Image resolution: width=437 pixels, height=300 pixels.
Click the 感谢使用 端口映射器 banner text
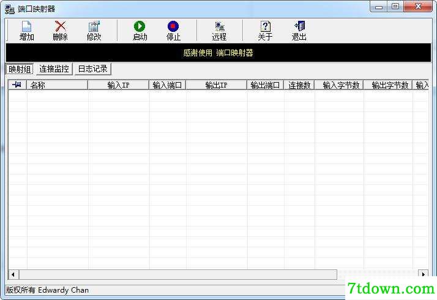click(219, 53)
